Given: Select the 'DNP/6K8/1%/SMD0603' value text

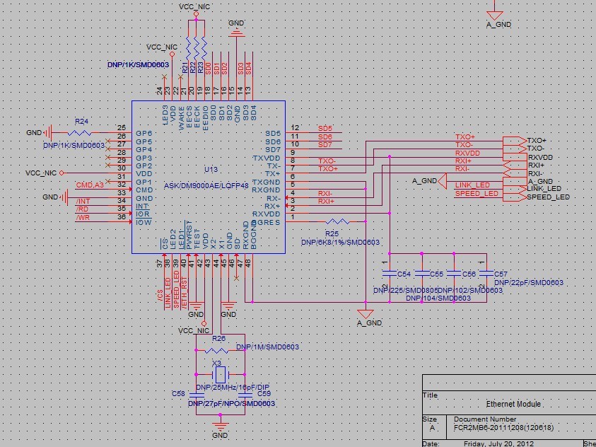Looking at the screenshot, I should coord(340,242).
